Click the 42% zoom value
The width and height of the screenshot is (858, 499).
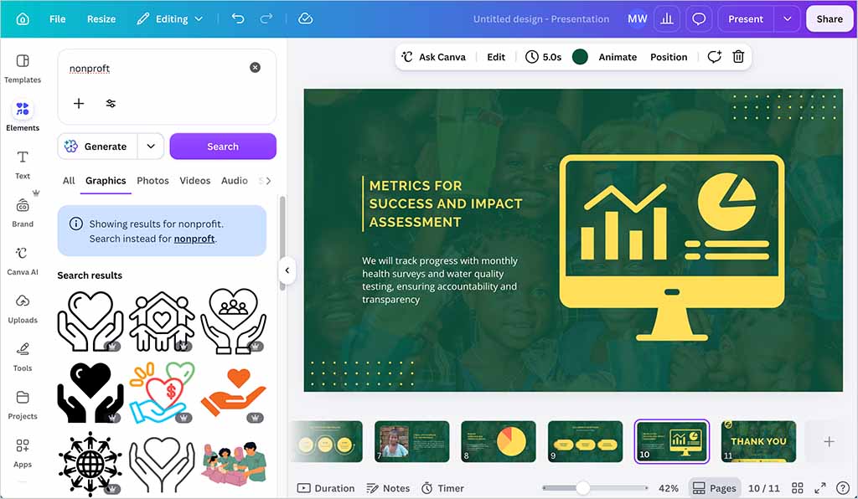(668, 488)
